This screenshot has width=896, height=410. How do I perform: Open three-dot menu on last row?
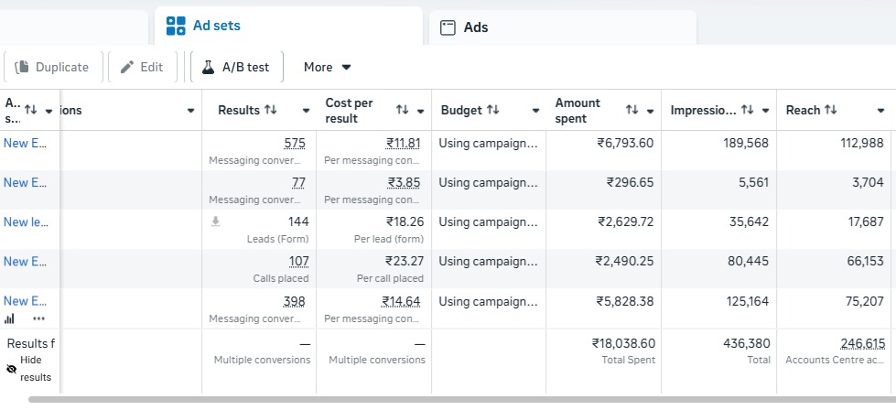tap(38, 318)
